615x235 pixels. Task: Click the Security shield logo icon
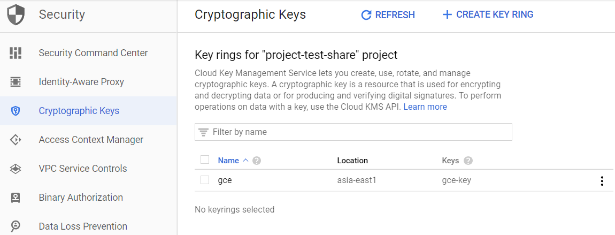(x=16, y=14)
